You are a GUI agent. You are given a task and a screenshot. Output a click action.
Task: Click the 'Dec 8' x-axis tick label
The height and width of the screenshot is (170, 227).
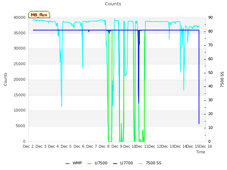pos(104,146)
